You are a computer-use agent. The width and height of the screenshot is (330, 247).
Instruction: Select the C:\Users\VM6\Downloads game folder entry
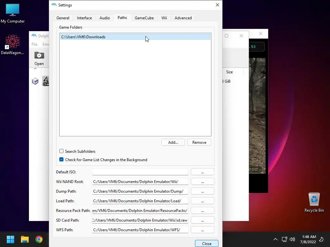coord(135,37)
